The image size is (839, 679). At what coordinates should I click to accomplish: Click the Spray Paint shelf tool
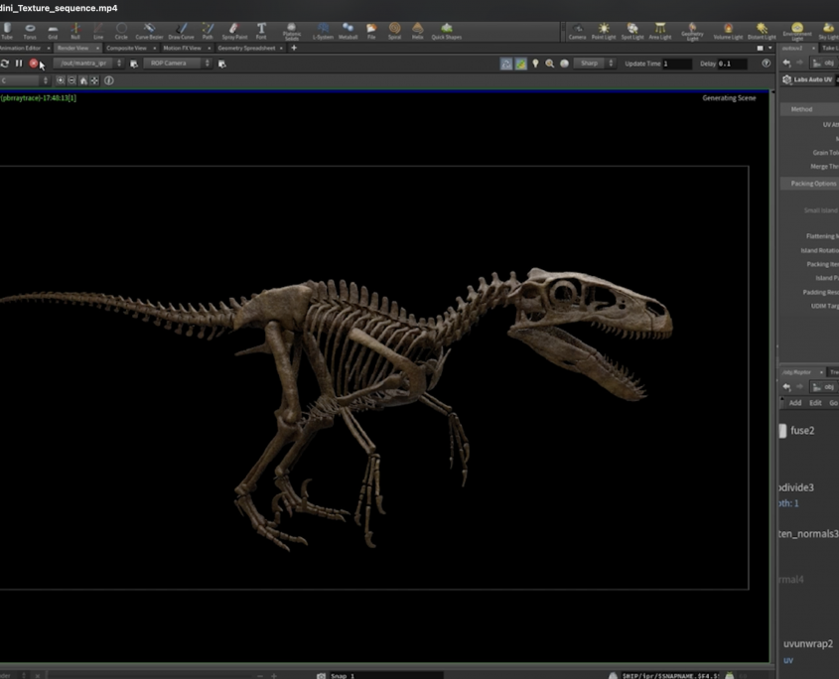pos(234,31)
